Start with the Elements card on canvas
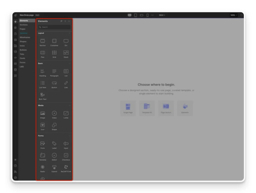The height and width of the screenshot is (193, 256). [185, 108]
